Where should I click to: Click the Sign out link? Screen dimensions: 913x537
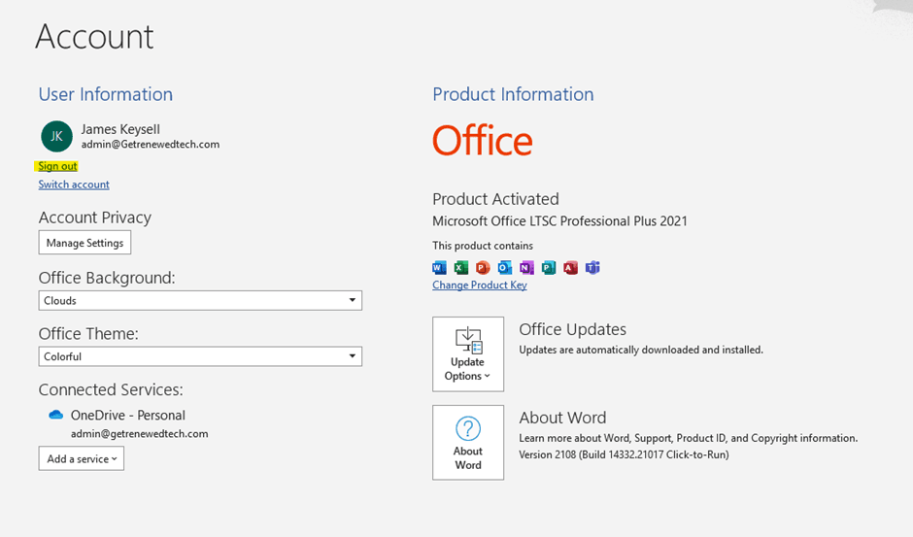(x=58, y=166)
